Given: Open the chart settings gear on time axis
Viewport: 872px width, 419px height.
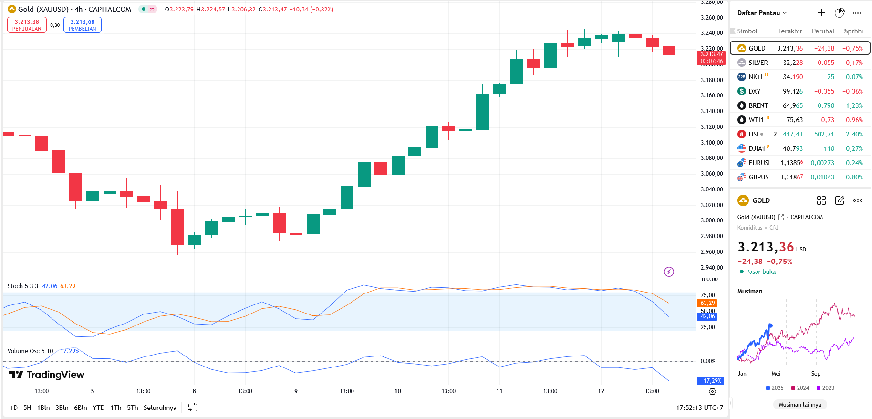Looking at the screenshot, I should coord(712,391).
